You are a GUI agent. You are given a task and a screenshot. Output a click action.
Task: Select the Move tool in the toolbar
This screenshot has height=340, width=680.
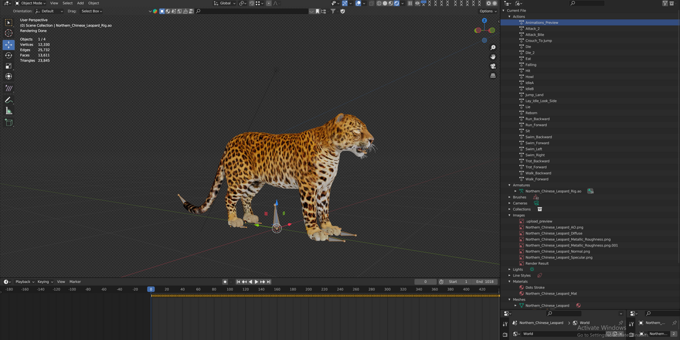[8, 45]
